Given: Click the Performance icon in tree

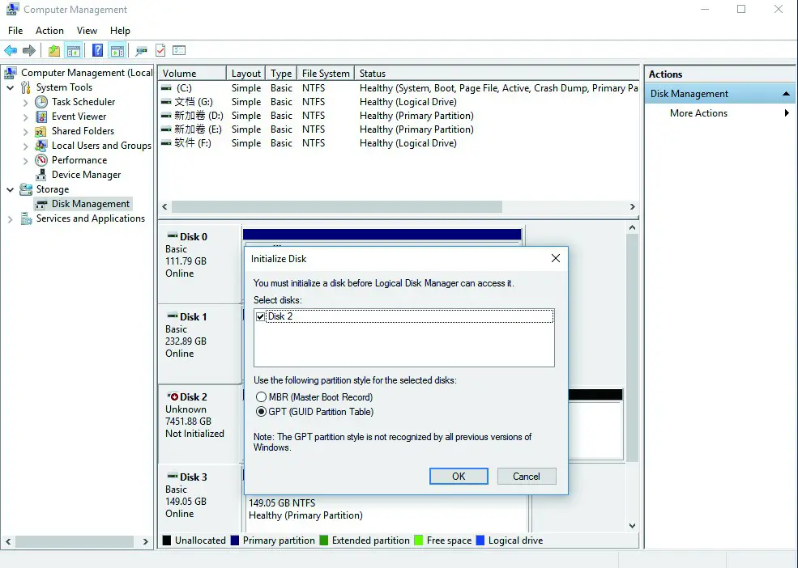Looking at the screenshot, I should click(41, 160).
